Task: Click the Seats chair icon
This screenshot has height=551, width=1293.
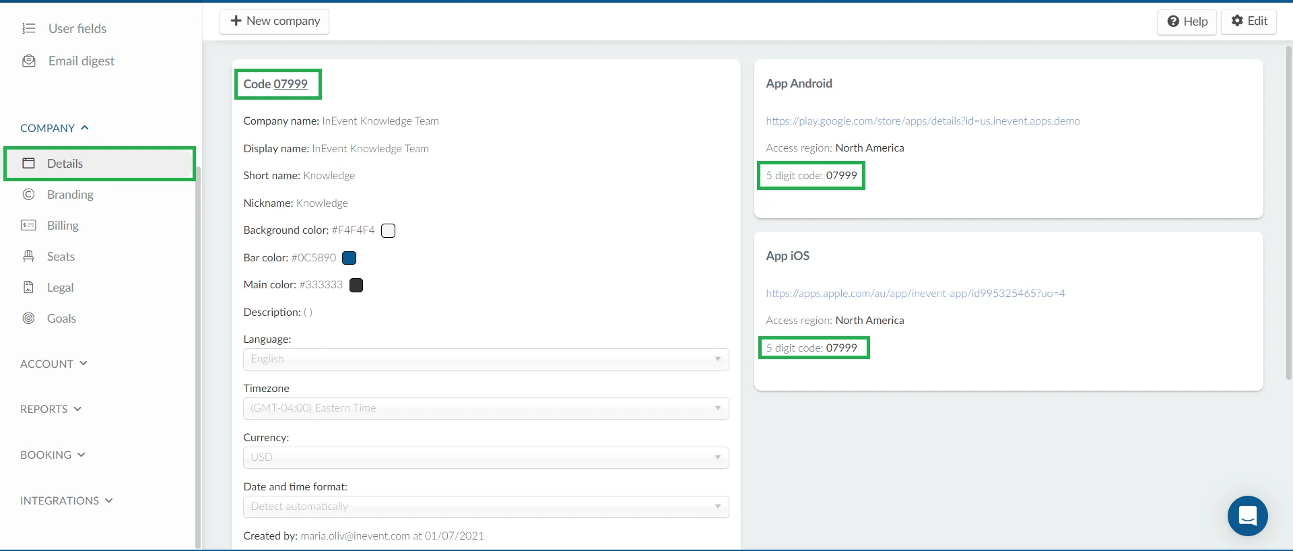Action: (x=28, y=256)
